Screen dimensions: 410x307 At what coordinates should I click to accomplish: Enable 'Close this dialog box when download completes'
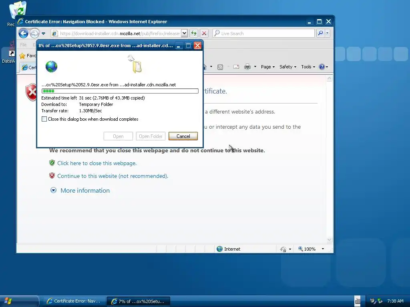44,119
